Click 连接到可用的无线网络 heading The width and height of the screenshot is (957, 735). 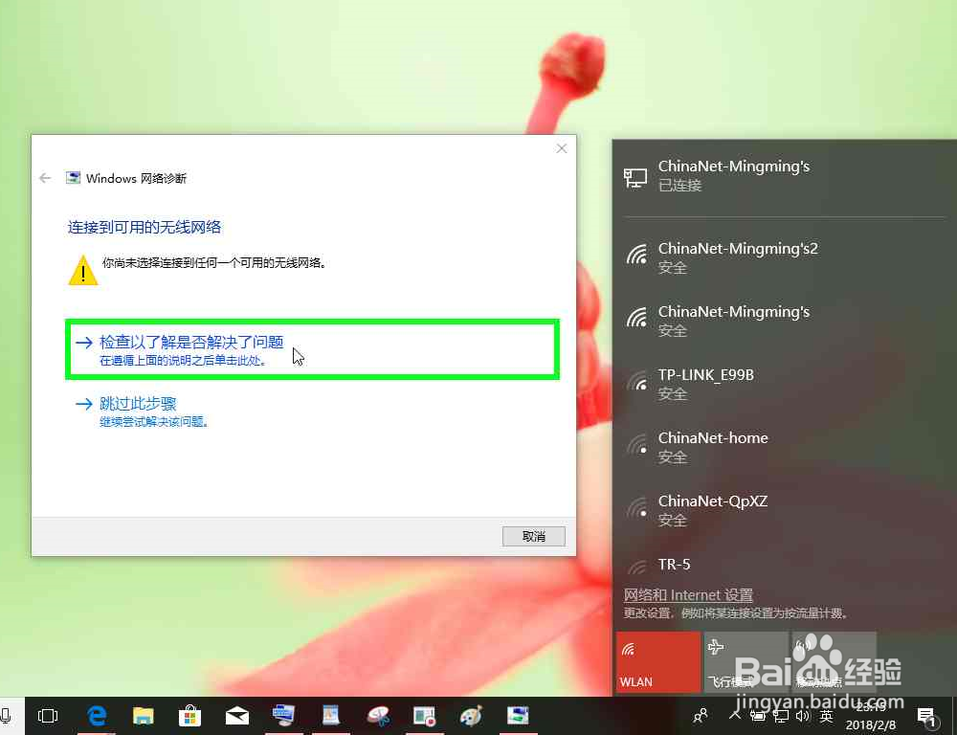(145, 227)
